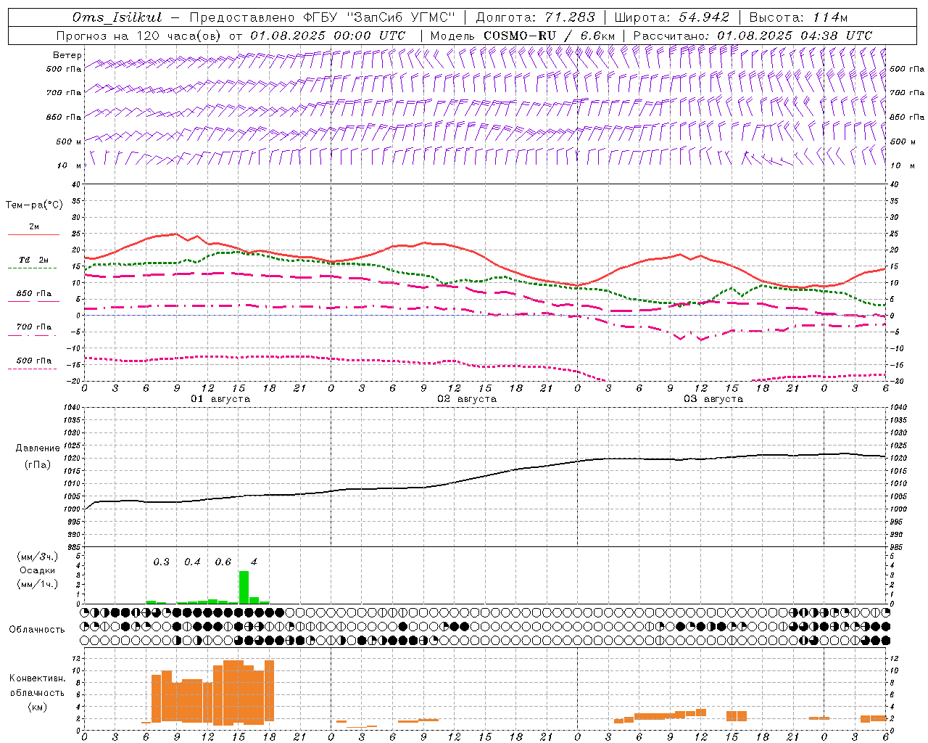Select the 03 августа date label

point(713,399)
